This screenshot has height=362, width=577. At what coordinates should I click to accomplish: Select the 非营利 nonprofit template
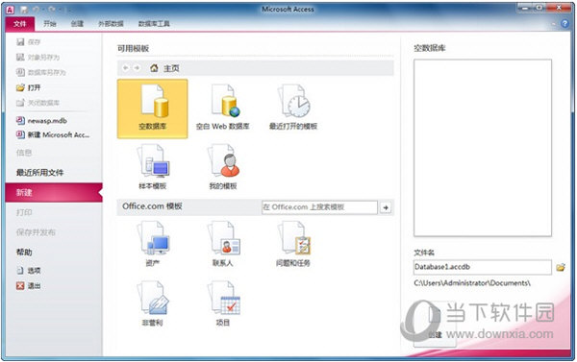[x=152, y=304]
